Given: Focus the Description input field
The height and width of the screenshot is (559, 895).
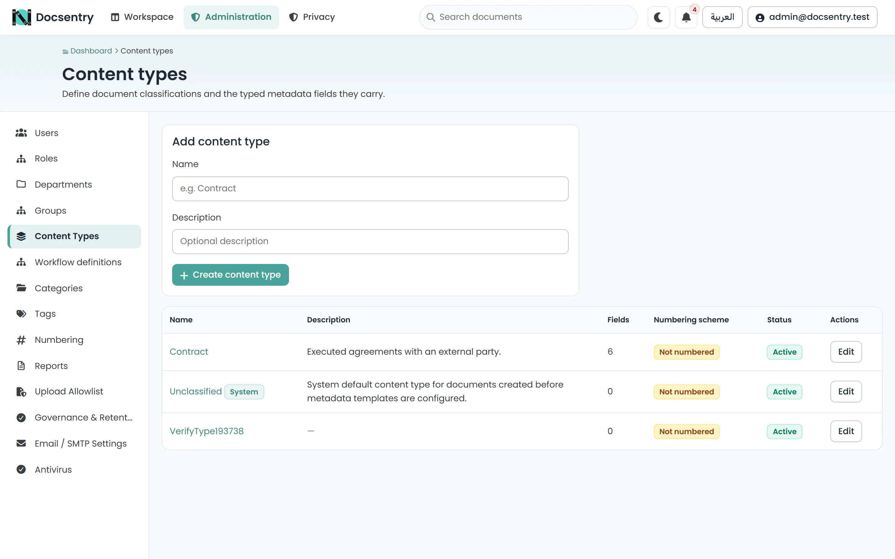Looking at the screenshot, I should (370, 241).
